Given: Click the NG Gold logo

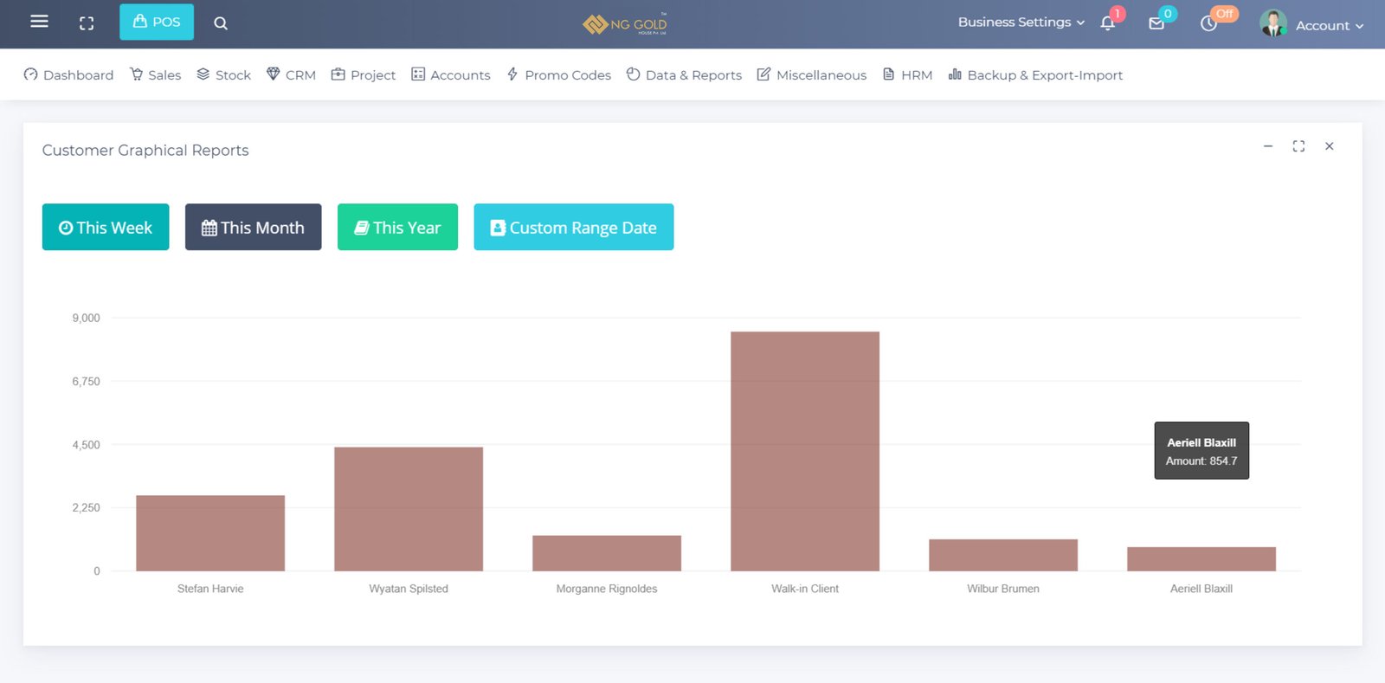Looking at the screenshot, I should 625,23.
